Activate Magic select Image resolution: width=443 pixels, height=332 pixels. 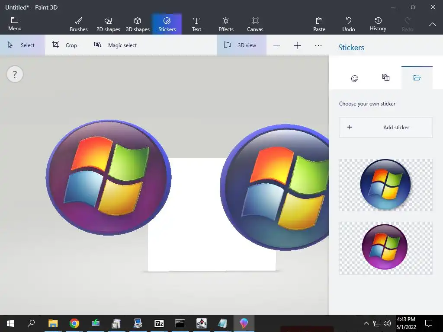click(x=115, y=45)
